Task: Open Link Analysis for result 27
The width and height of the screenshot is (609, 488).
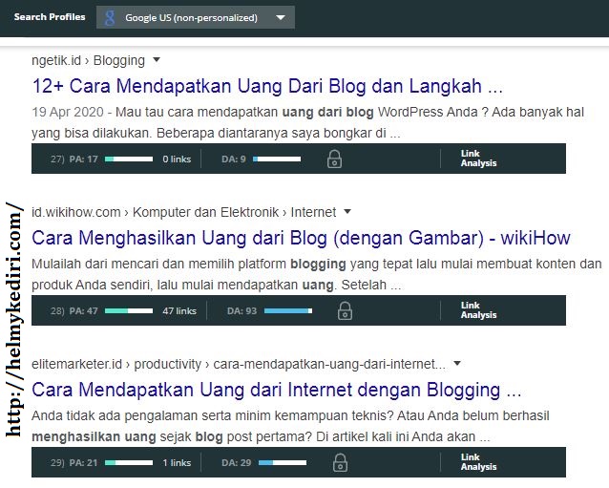Action: point(478,159)
